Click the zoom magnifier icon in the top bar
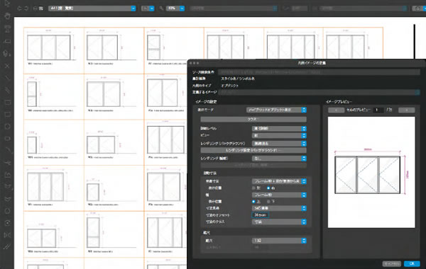Viewport: 426px width, 269px height. [161, 8]
